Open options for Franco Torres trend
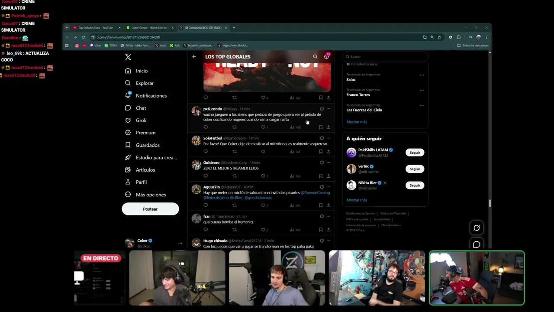554x312 pixels. [422, 90]
